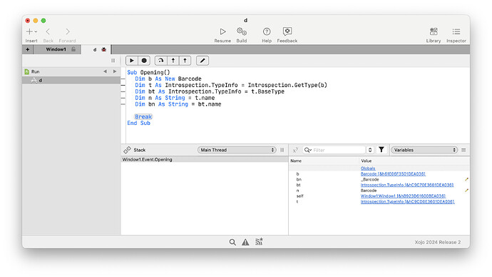Step over the current line
Image resolution: width=492 pixels, height=277 pixels.
[161, 61]
